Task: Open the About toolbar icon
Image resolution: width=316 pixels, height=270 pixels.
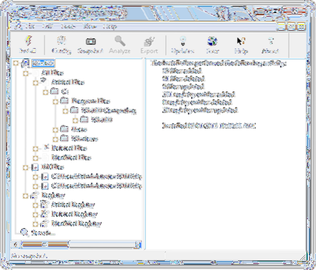Action: coord(270,43)
